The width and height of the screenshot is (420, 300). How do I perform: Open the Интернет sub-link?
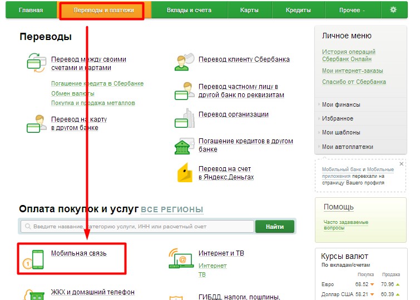[213, 266]
